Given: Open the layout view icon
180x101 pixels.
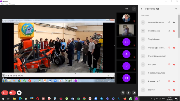Looking at the screenshot, I should click(x=134, y=93).
